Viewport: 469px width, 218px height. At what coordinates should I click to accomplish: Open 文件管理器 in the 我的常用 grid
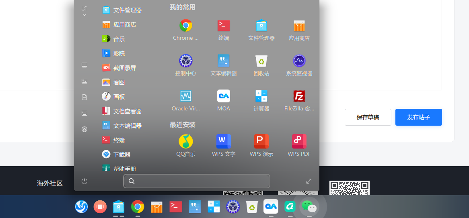click(261, 30)
